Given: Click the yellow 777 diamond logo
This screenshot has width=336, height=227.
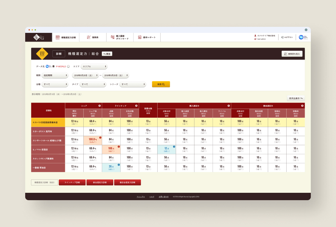Looking at the screenshot, I should [x=42, y=54].
